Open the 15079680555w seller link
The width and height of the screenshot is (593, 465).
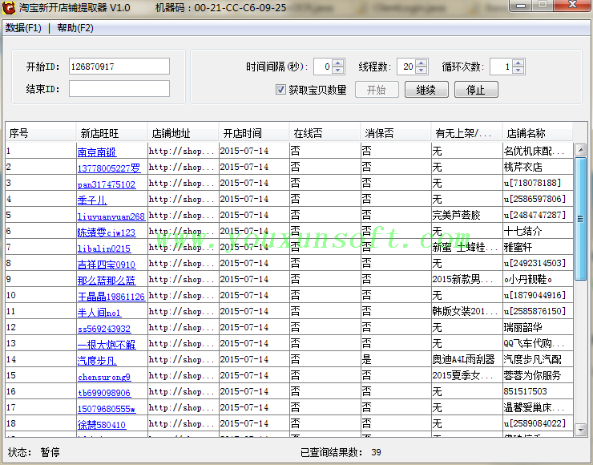[x=107, y=409]
